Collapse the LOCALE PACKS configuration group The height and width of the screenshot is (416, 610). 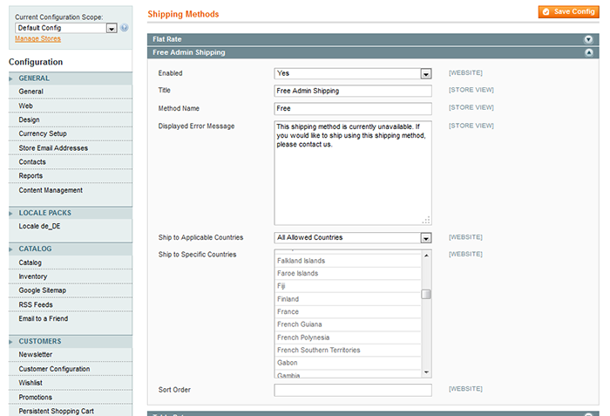tap(71, 213)
